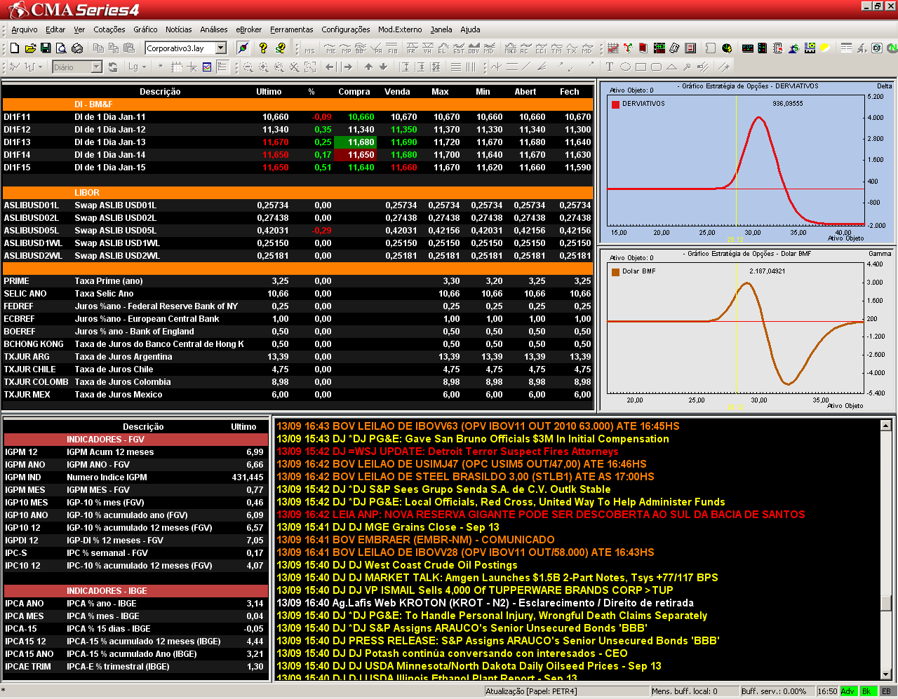Viewport: 898px width, 699px height.
Task: Open the Arquivo menu
Action: pos(25,29)
